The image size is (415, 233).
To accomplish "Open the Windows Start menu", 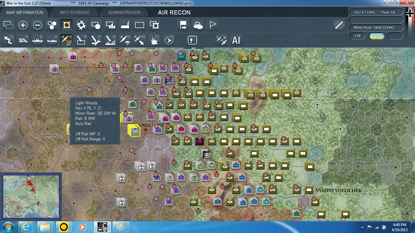I will [x=8, y=227].
